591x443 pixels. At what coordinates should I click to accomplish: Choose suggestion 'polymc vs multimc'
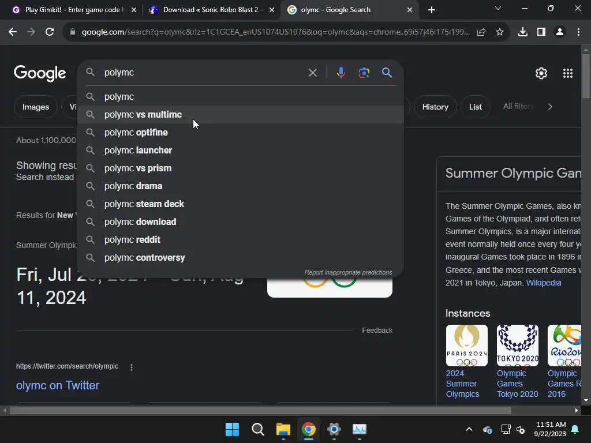pos(240,115)
